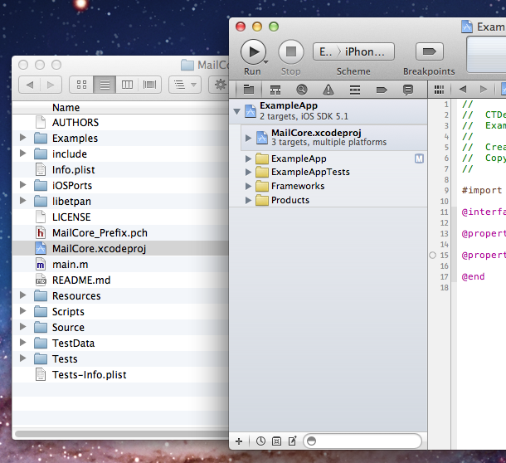Select Info.plist in Finder list
The image size is (506, 463).
[x=120, y=170]
